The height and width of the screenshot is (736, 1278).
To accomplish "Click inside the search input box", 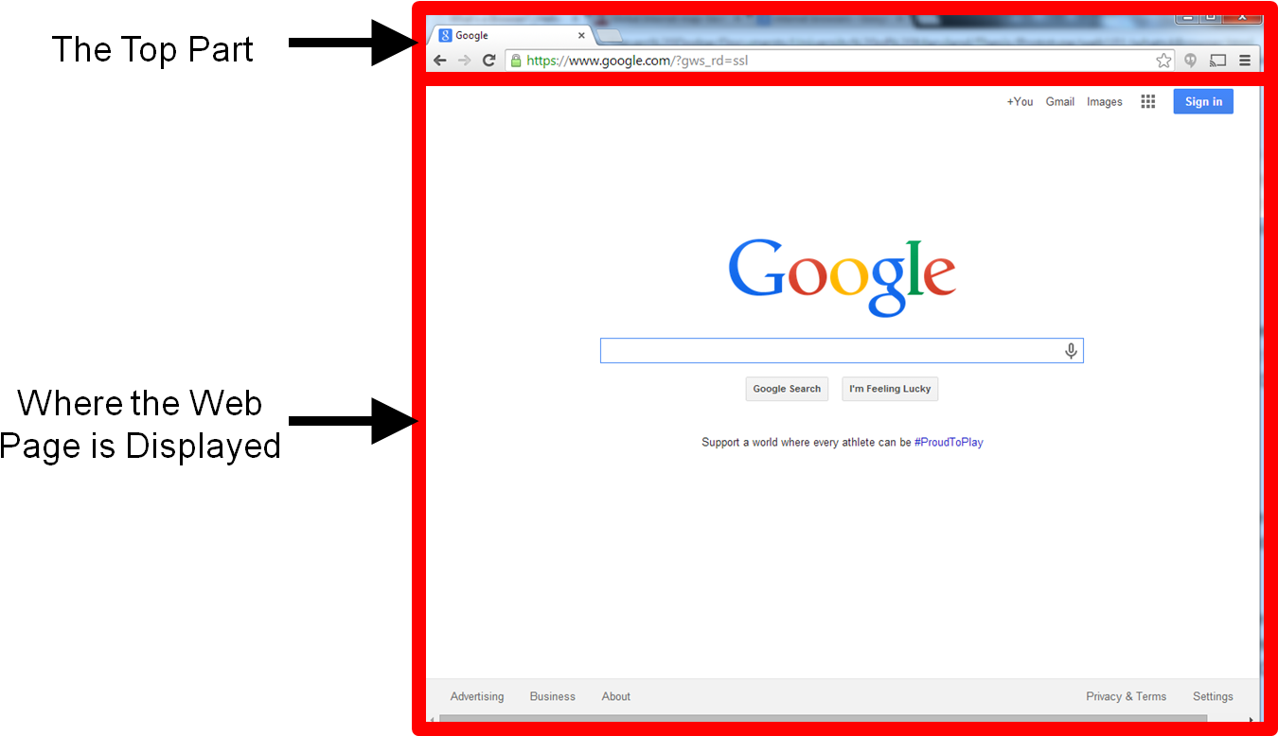I will [x=833, y=350].
